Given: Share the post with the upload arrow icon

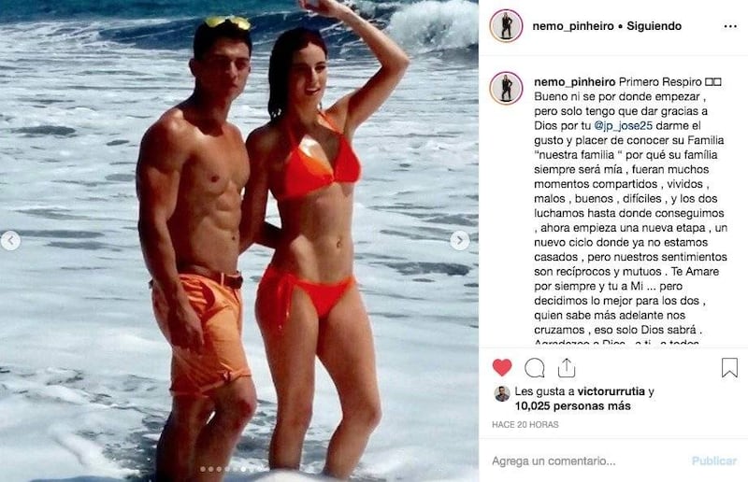Looking at the screenshot, I should point(567,368).
